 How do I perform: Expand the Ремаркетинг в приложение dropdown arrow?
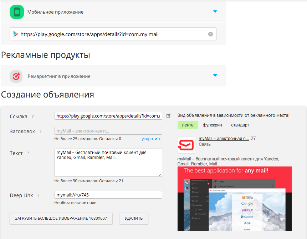coord(215,75)
